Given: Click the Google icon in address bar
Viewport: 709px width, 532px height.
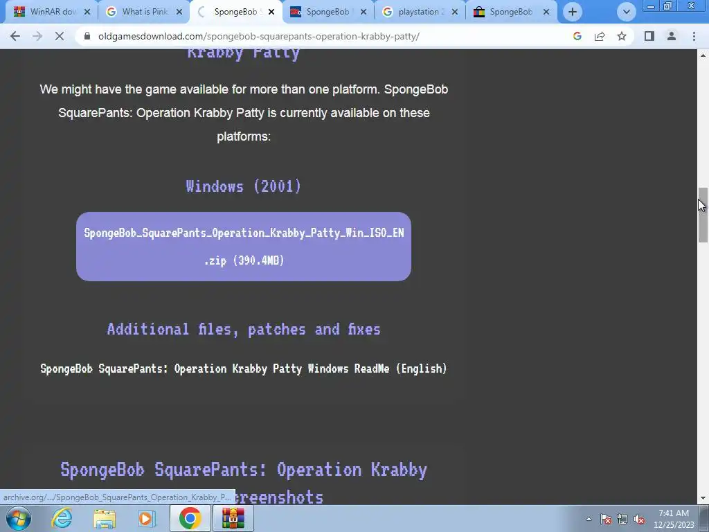Looking at the screenshot, I should (577, 36).
